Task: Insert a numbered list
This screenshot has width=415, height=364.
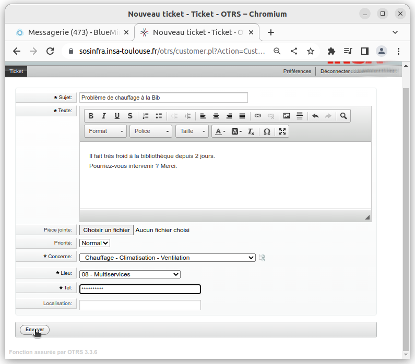Action: [146, 116]
